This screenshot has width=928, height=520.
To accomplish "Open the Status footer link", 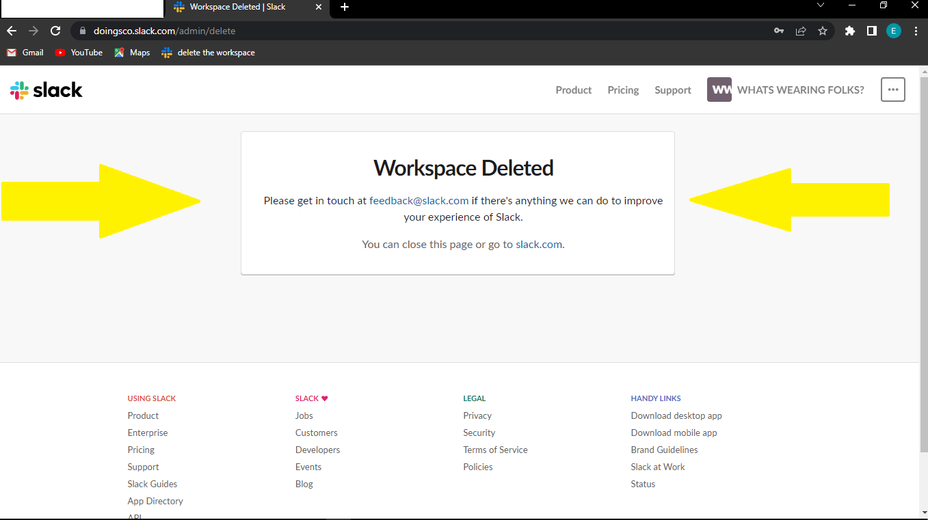I will [x=643, y=484].
